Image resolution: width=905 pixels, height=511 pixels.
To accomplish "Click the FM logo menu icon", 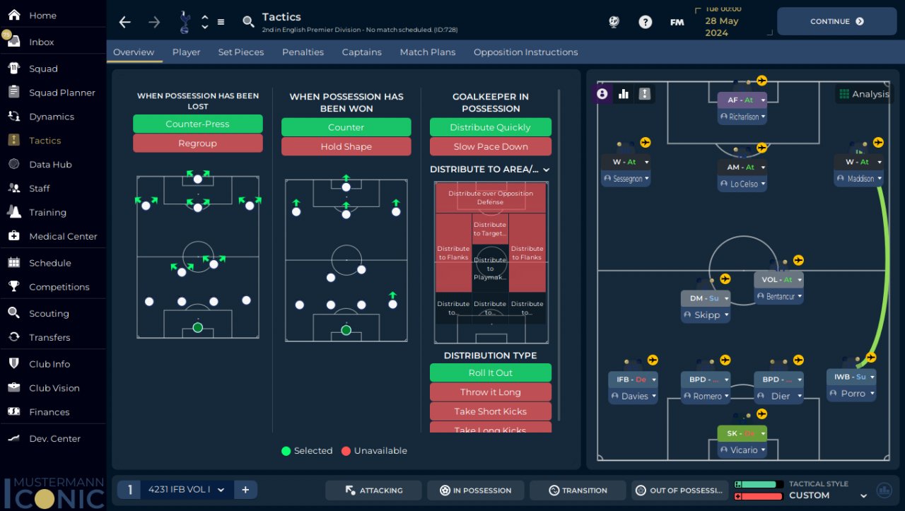I will (677, 22).
